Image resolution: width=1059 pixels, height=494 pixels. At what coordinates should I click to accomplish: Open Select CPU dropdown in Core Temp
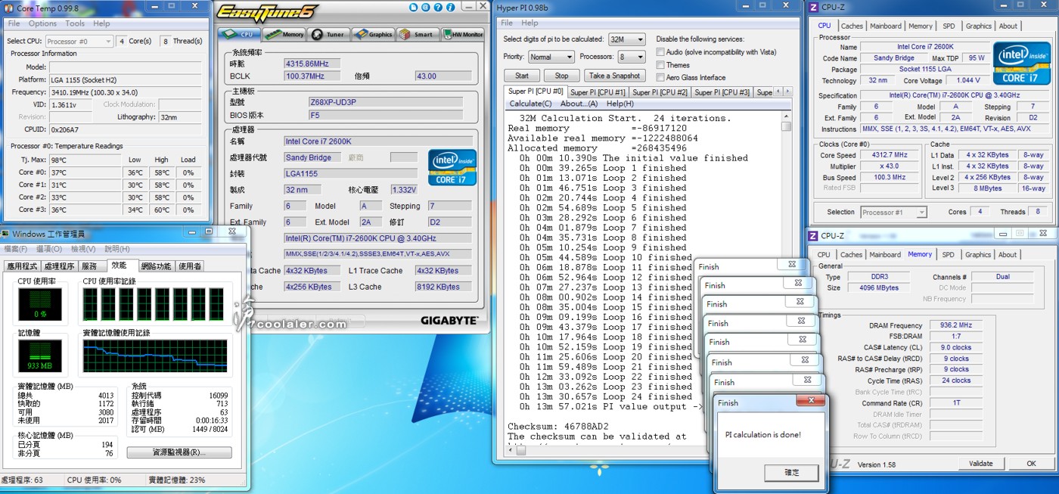[78, 41]
